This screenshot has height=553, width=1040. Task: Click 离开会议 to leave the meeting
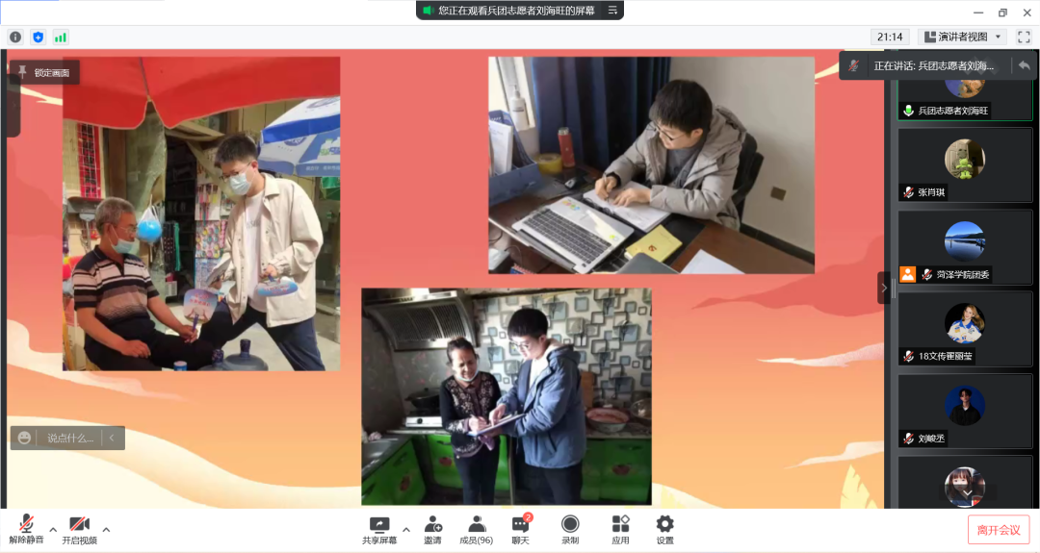click(x=998, y=530)
